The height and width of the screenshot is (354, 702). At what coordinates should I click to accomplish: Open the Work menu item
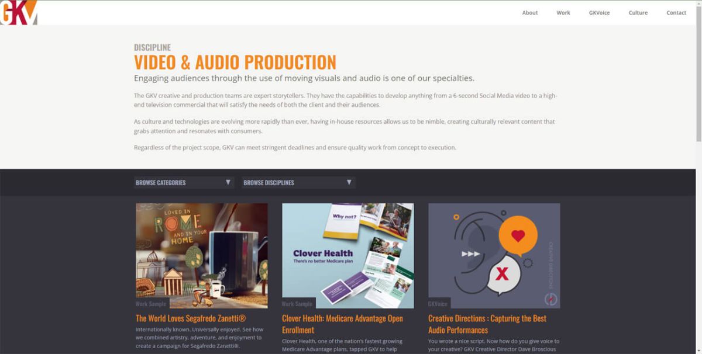tap(563, 12)
